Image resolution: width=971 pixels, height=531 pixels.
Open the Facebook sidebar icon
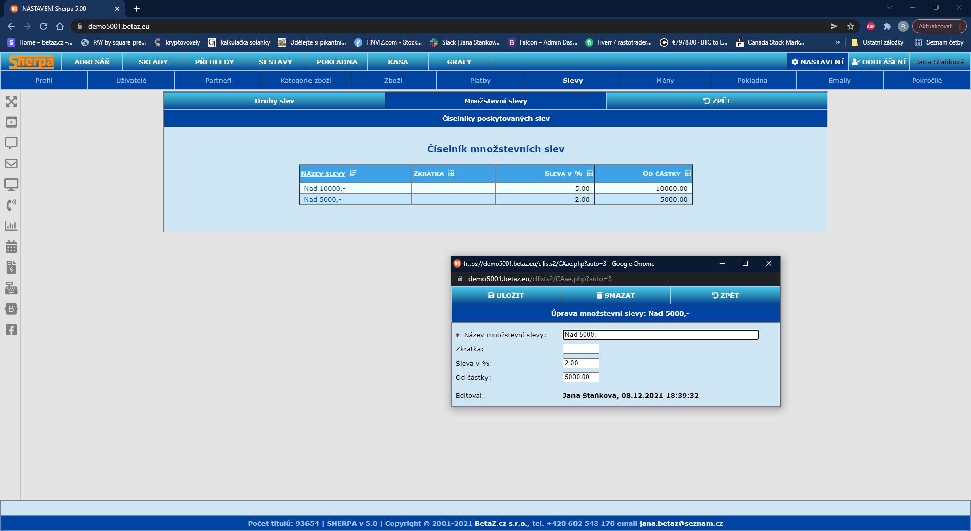tap(11, 330)
